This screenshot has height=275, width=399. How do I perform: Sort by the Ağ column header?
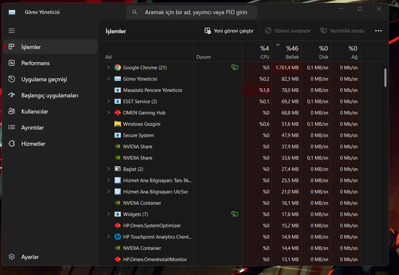[345, 52]
